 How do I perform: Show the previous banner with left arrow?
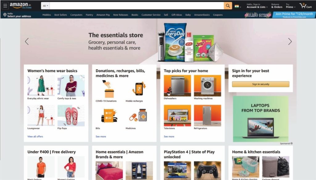tap(27, 41)
